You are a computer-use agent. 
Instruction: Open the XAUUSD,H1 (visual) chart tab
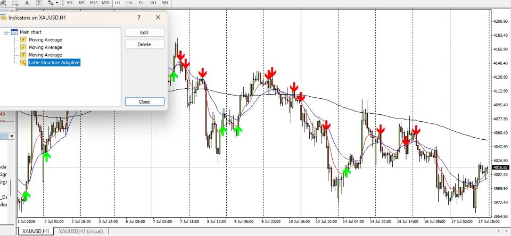pyautogui.click(x=80, y=231)
